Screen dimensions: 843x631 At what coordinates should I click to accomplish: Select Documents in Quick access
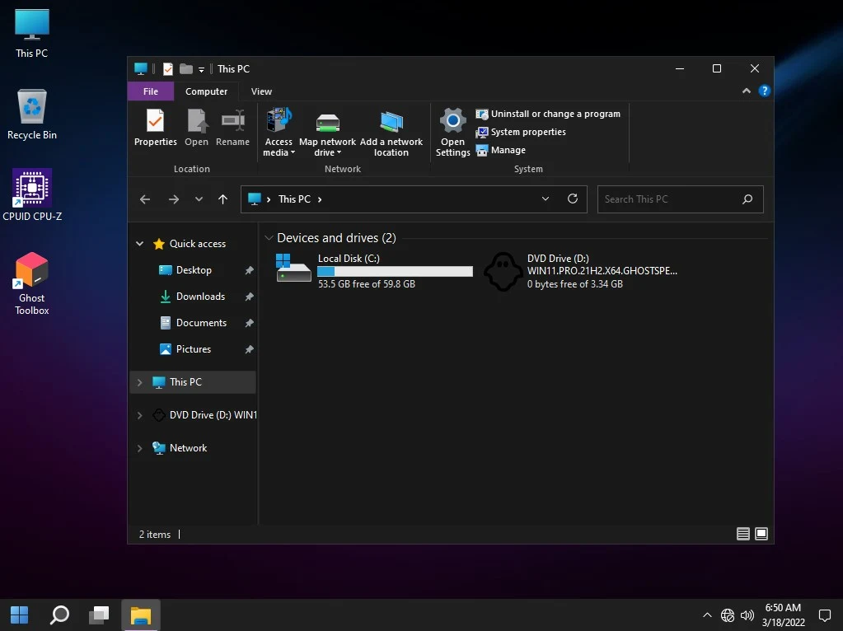[201, 322]
